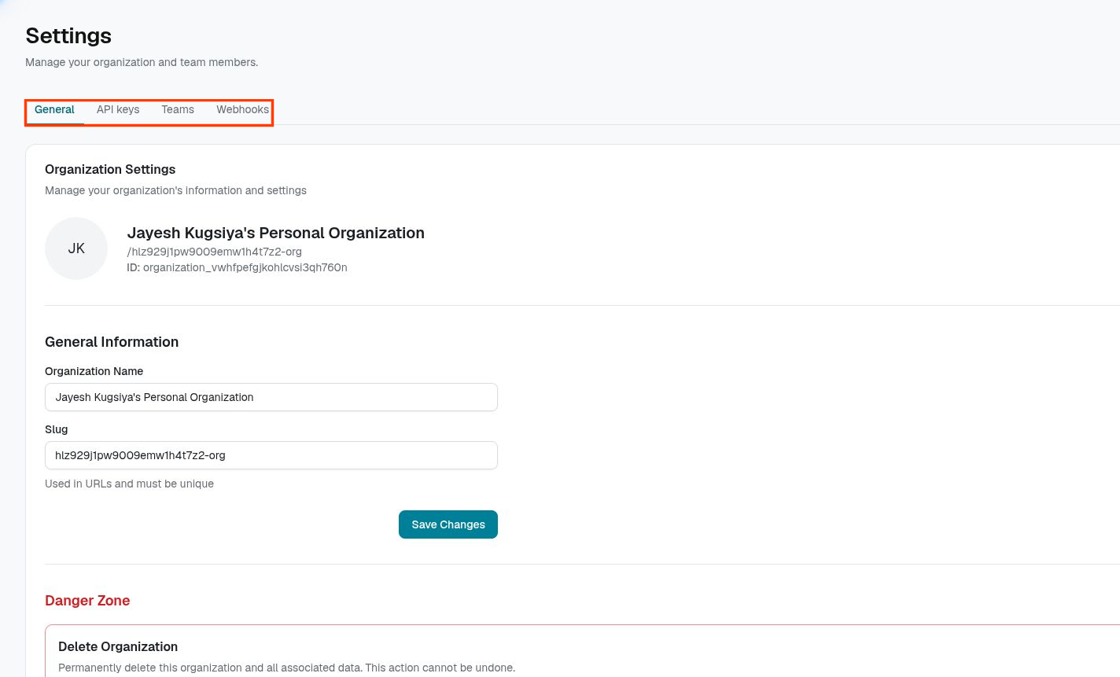
Task: Click the Organization Settings heading
Action: click(x=110, y=169)
